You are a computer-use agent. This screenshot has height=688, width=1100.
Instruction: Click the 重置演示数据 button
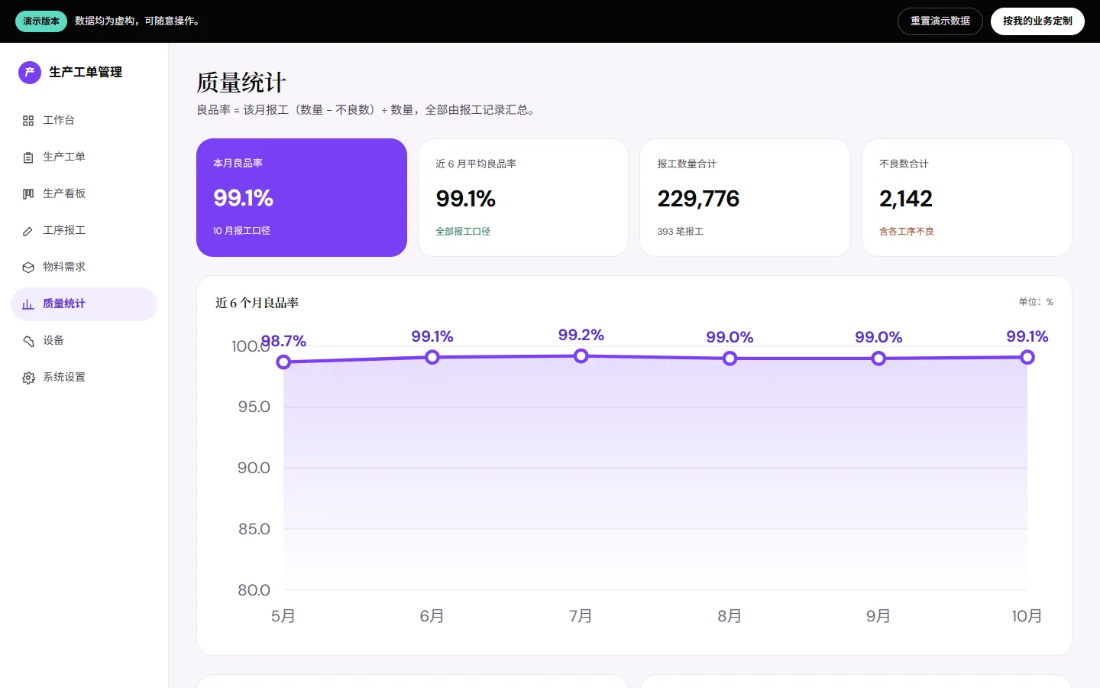[x=940, y=21]
